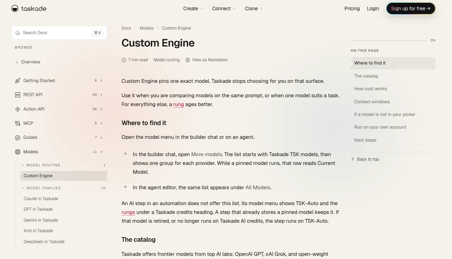Jump to How cost works section
The height and width of the screenshot is (259, 452).
(x=370, y=89)
